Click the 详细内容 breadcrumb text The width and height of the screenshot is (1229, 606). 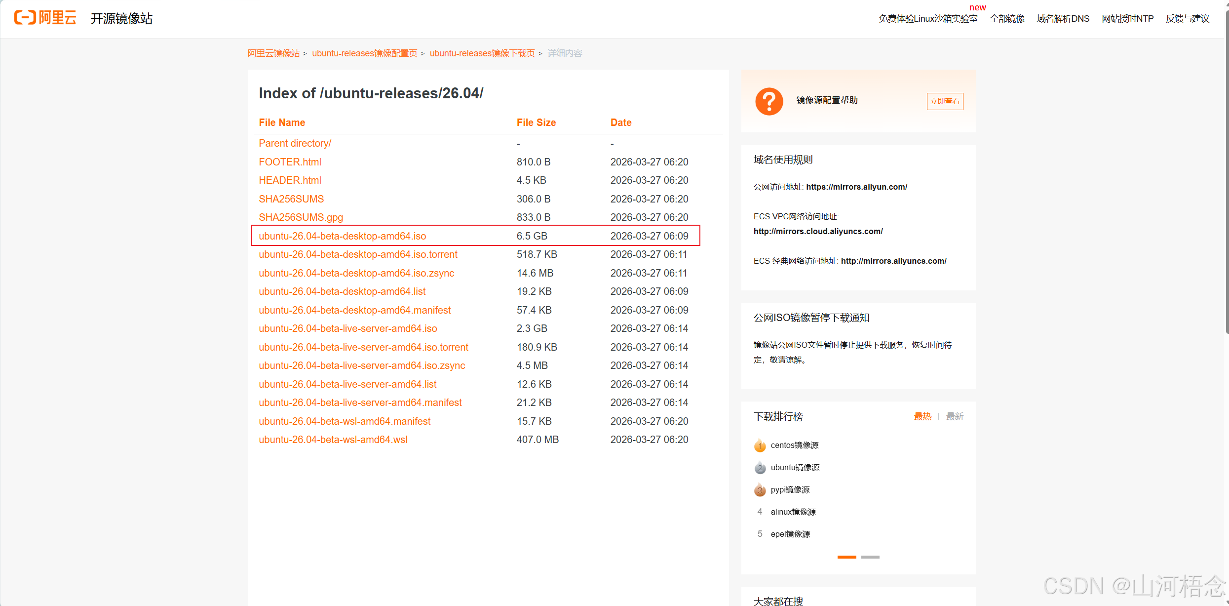[x=565, y=53]
